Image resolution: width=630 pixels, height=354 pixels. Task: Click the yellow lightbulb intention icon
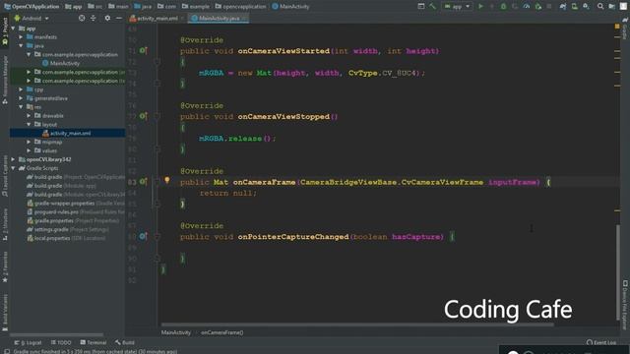167,180
